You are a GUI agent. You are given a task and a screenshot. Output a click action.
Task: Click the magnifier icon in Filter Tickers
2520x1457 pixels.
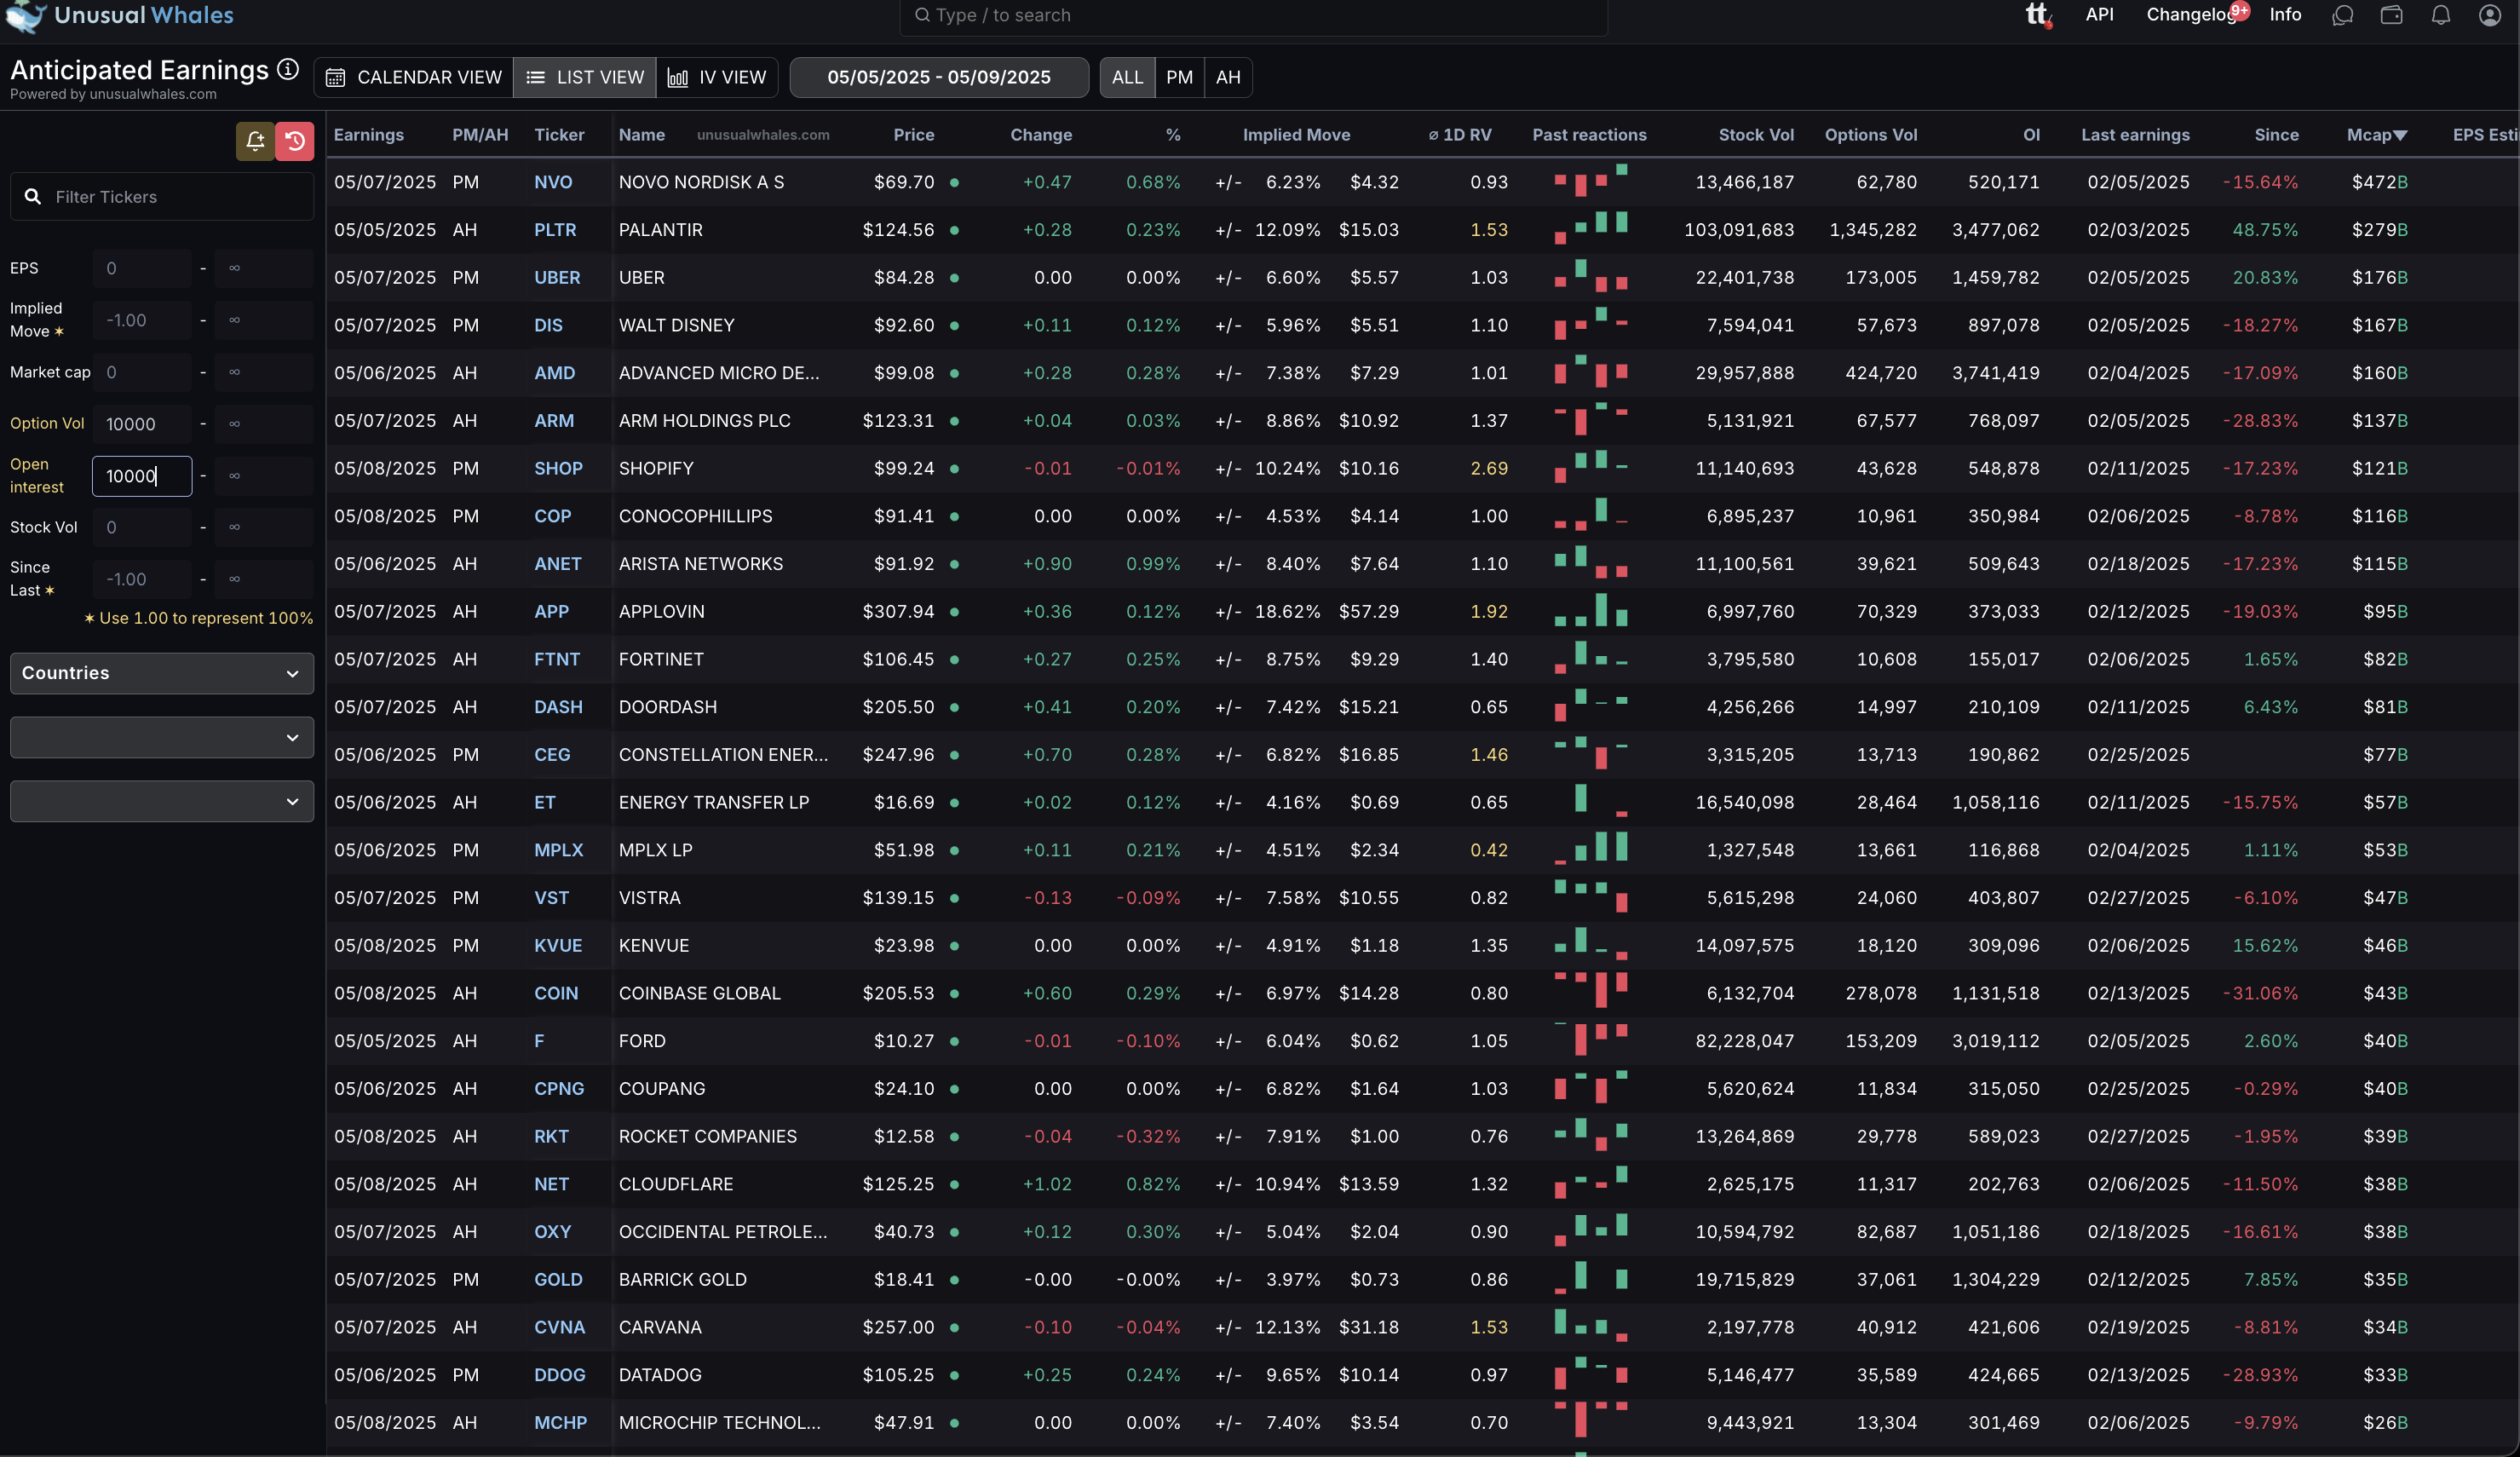(33, 197)
